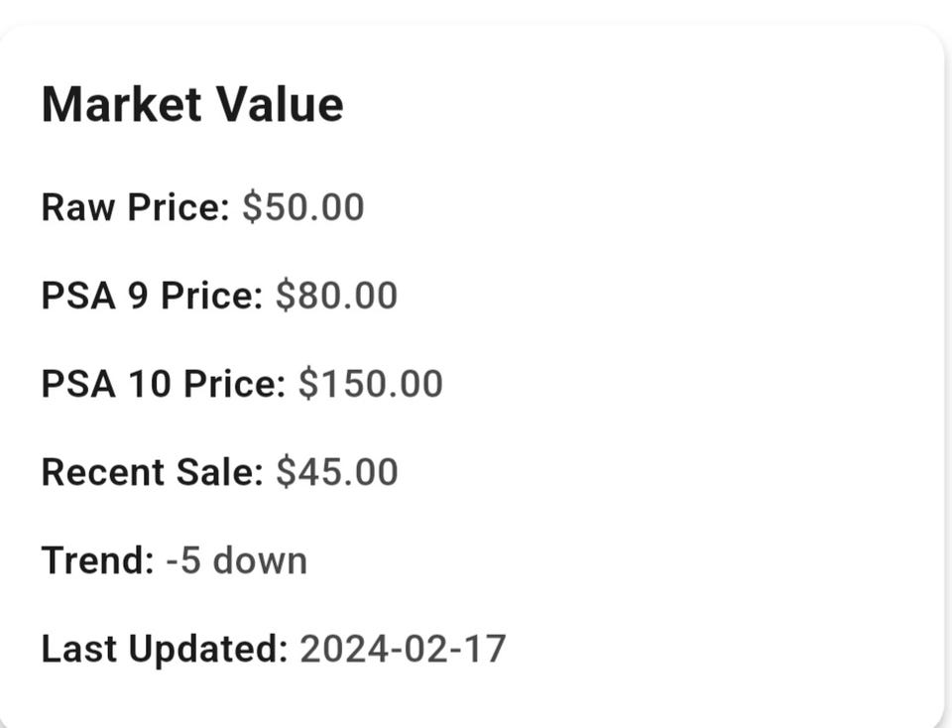Click the "PSA 9 Price:" label
The width and height of the screenshot is (952, 728).
coord(152,296)
